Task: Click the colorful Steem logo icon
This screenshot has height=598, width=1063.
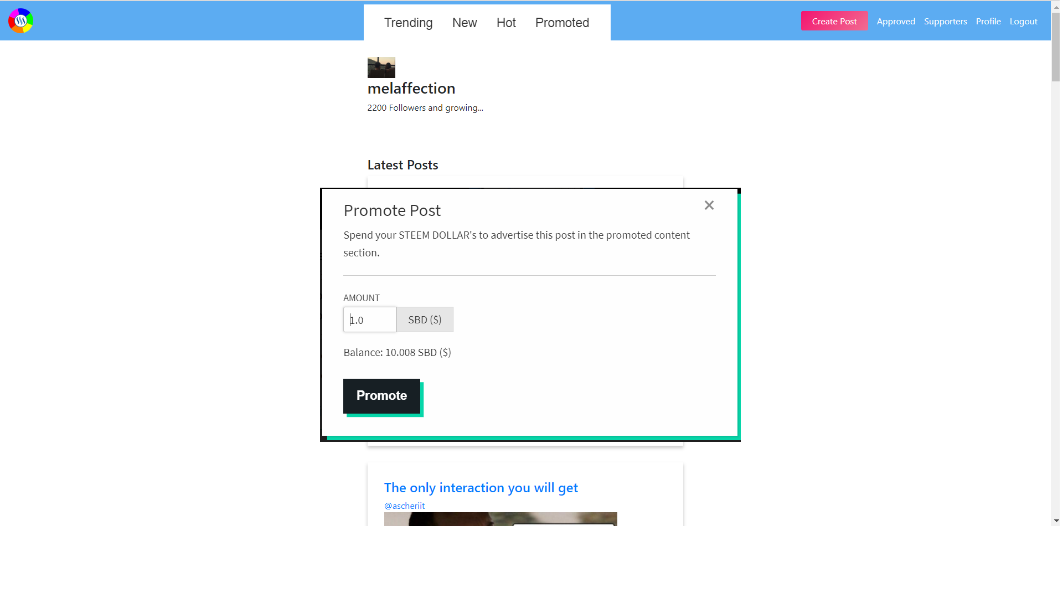Action: (20, 21)
